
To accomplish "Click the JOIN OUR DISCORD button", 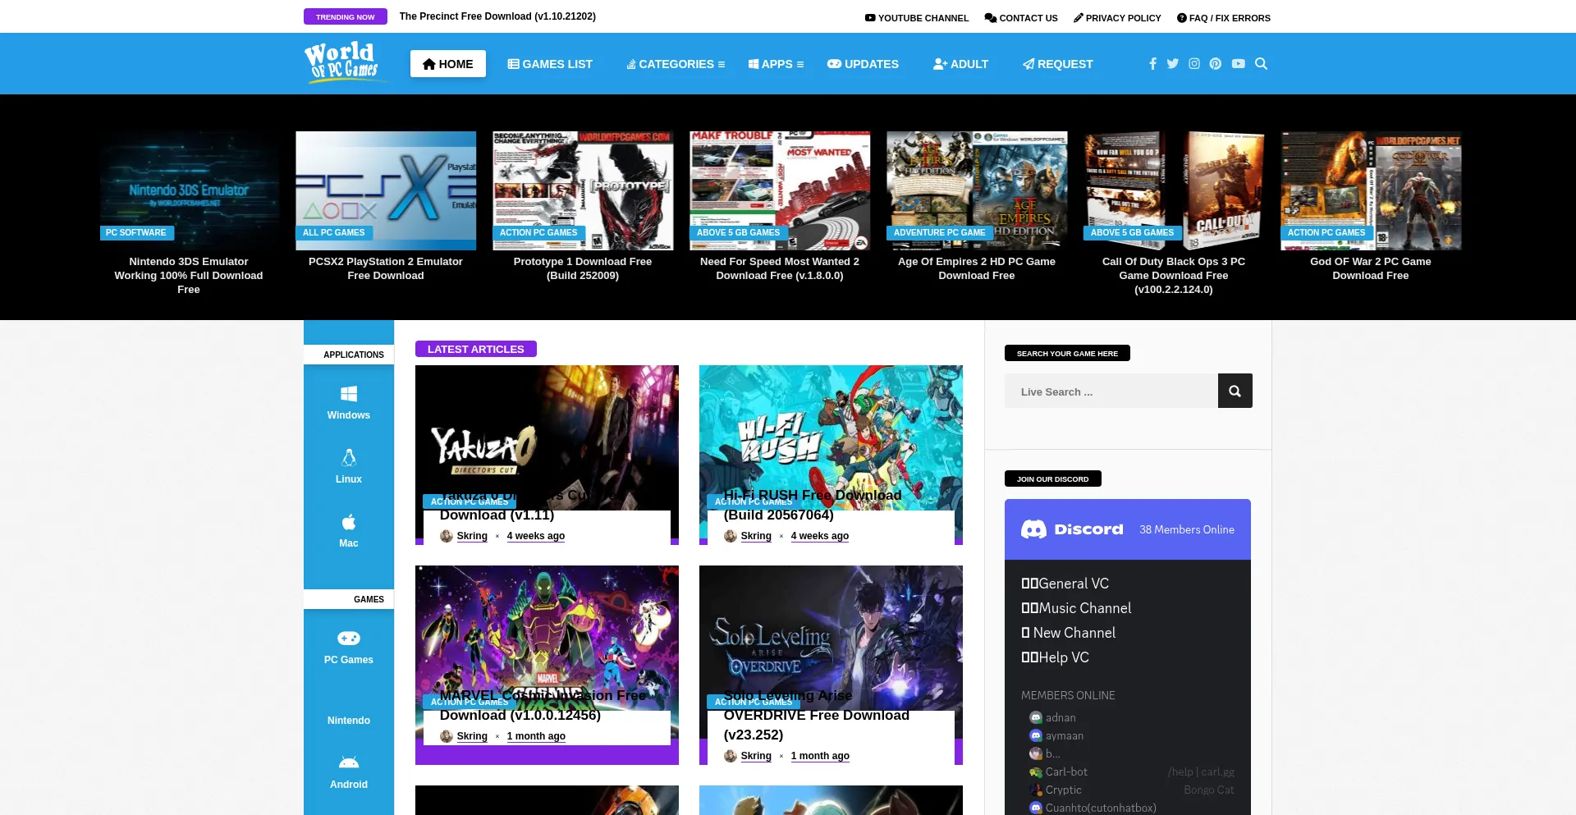I will click(x=1053, y=478).
